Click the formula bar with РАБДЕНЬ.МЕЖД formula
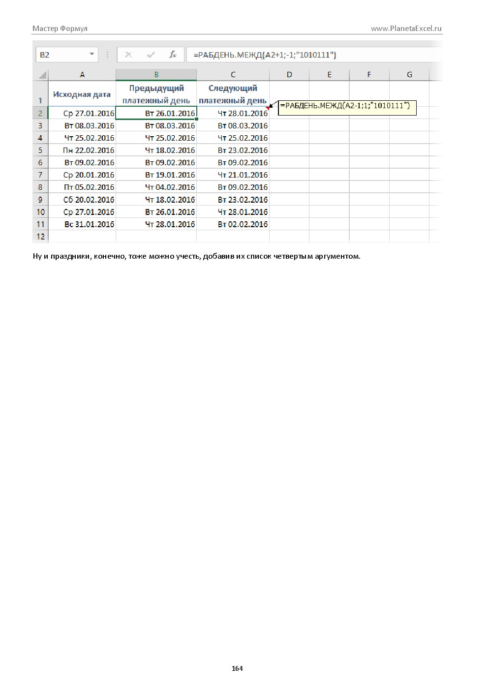This screenshot has height=690, width=488. click(313, 55)
